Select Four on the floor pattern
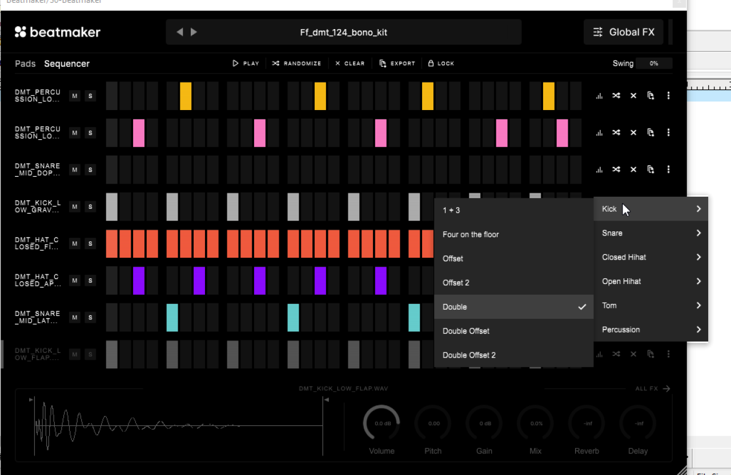Viewport: 731px width, 475px height. pos(471,234)
